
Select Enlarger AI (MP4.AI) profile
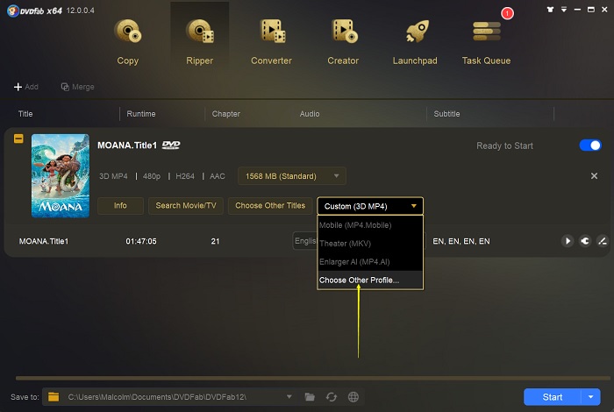pos(370,262)
